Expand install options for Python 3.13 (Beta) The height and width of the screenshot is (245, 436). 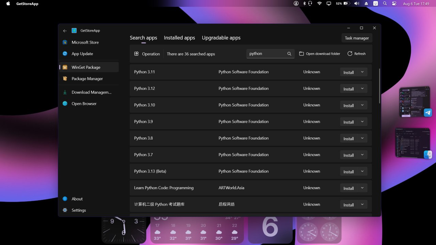(x=362, y=171)
